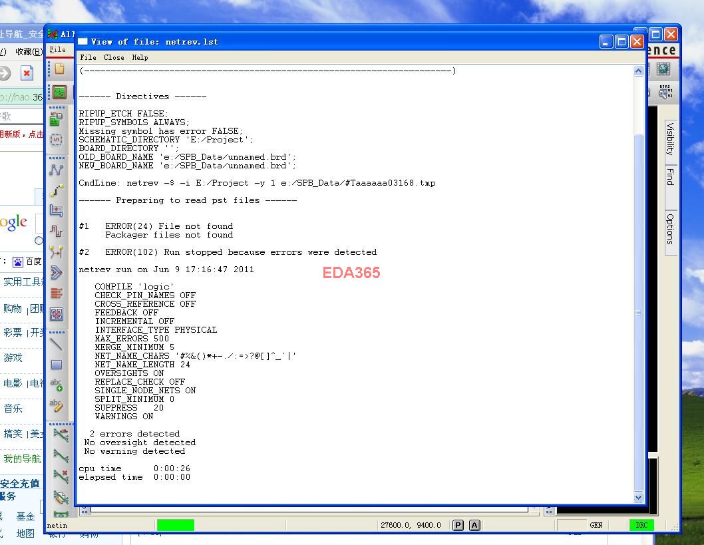Click the R1R2 U1U2 rename refdes icon

click(x=665, y=92)
